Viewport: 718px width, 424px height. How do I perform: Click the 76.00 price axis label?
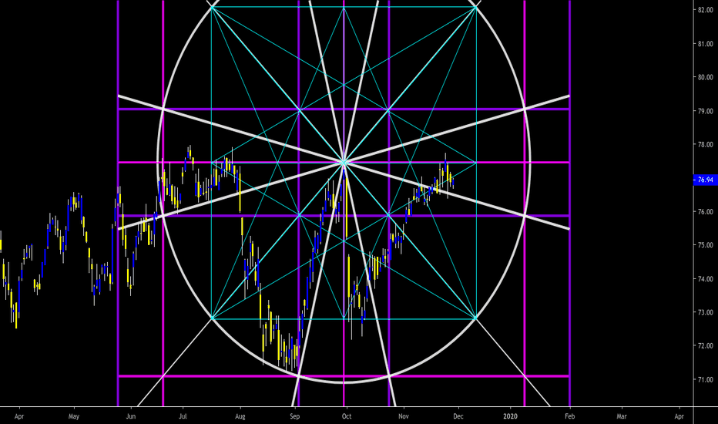click(x=706, y=212)
